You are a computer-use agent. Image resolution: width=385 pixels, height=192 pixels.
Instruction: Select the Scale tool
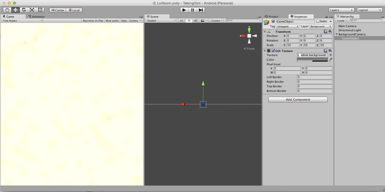point(32,10)
